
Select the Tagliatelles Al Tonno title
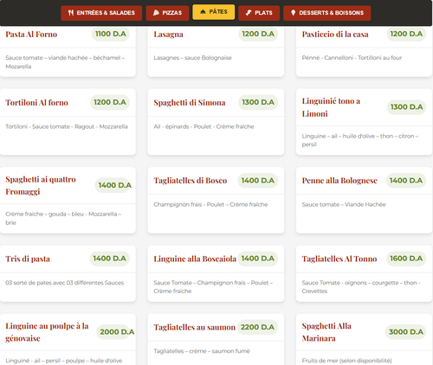tap(339, 259)
